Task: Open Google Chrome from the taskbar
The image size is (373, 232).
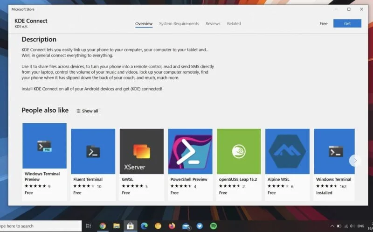Action: coord(103,226)
